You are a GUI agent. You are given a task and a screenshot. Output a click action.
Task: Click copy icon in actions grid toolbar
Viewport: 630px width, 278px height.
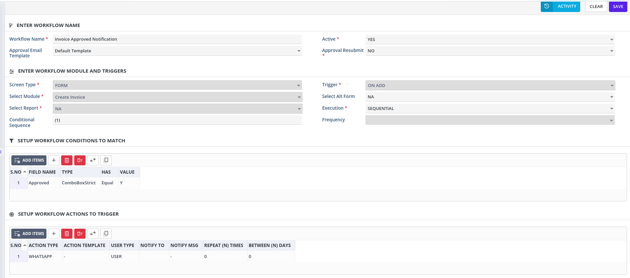106,234
